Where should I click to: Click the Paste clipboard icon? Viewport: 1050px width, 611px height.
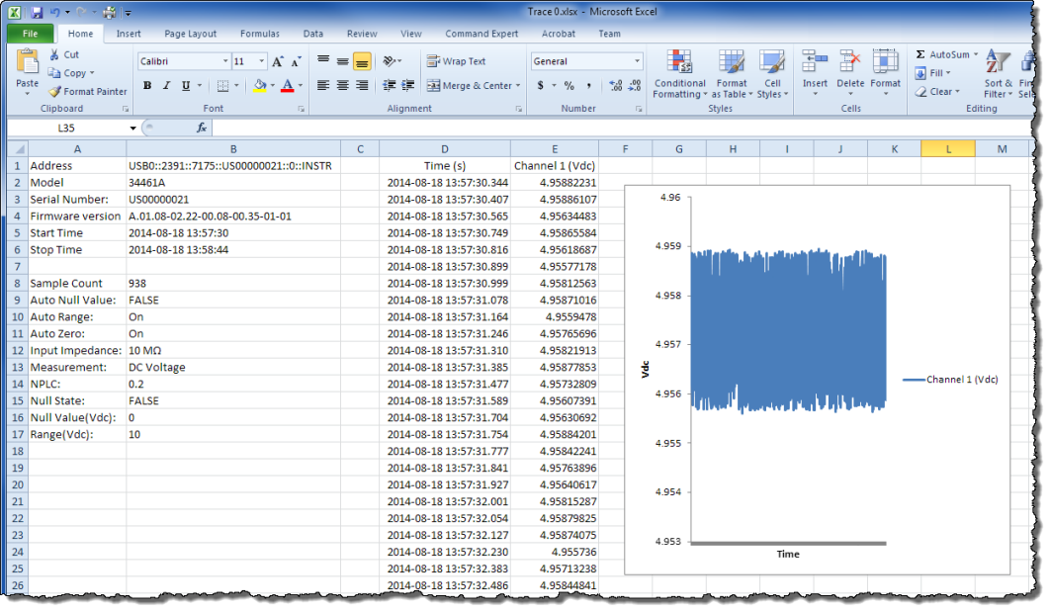(27, 61)
